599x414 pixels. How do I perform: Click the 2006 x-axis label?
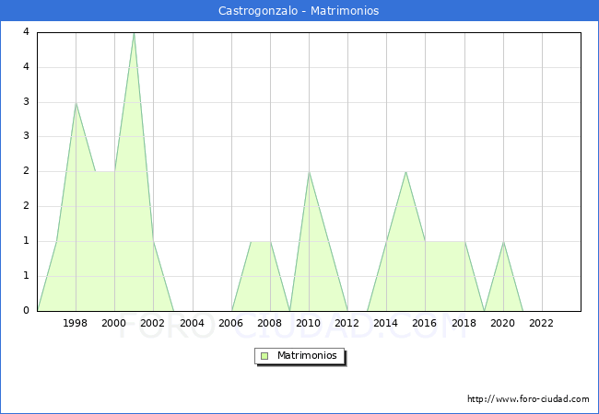230,323
